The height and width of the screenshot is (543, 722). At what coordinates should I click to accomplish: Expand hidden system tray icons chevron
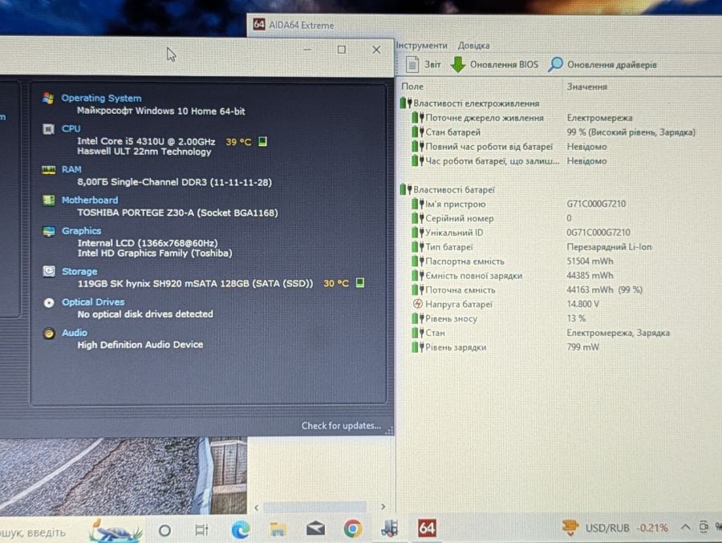(685, 526)
